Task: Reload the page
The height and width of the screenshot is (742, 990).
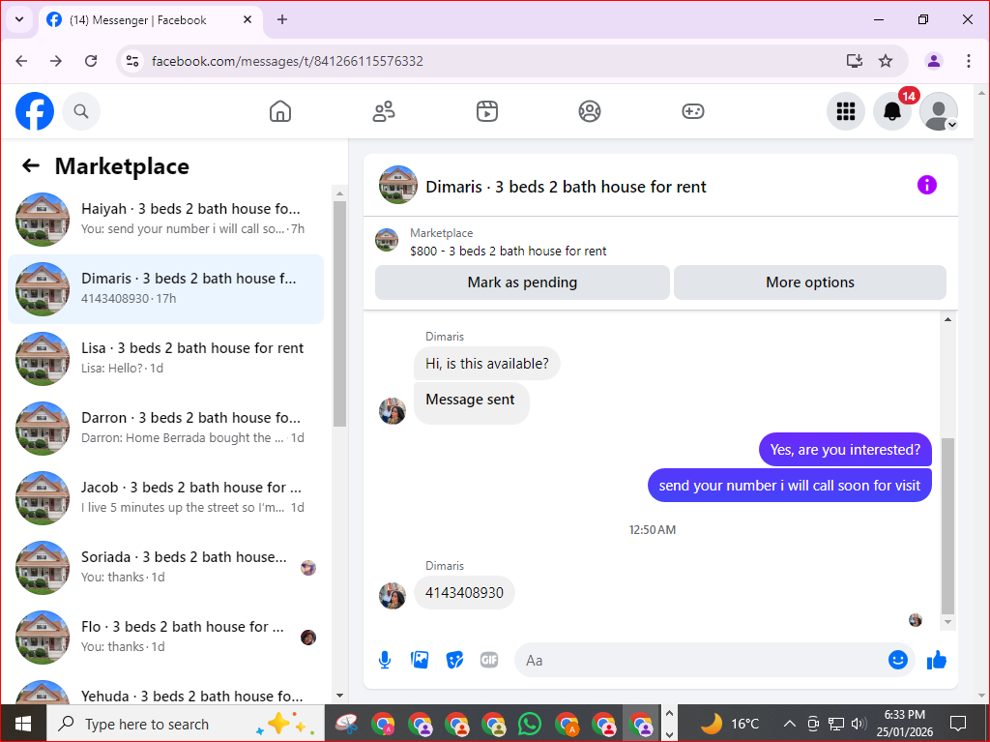Action: tap(91, 61)
